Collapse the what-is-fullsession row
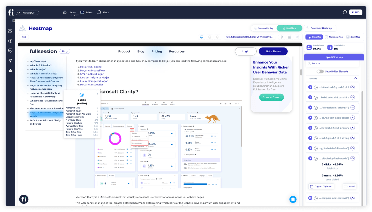Screen dimensions: 372x212 (x=353, y=148)
